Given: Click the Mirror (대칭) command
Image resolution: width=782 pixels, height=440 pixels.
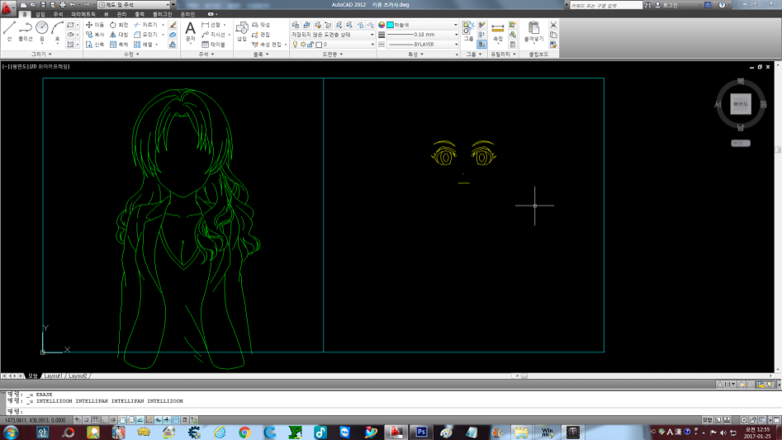Looking at the screenshot, I should coord(119,35).
